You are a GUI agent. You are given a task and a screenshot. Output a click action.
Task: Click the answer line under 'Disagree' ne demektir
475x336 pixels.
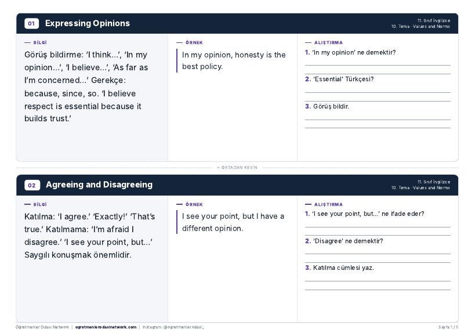coord(378,254)
